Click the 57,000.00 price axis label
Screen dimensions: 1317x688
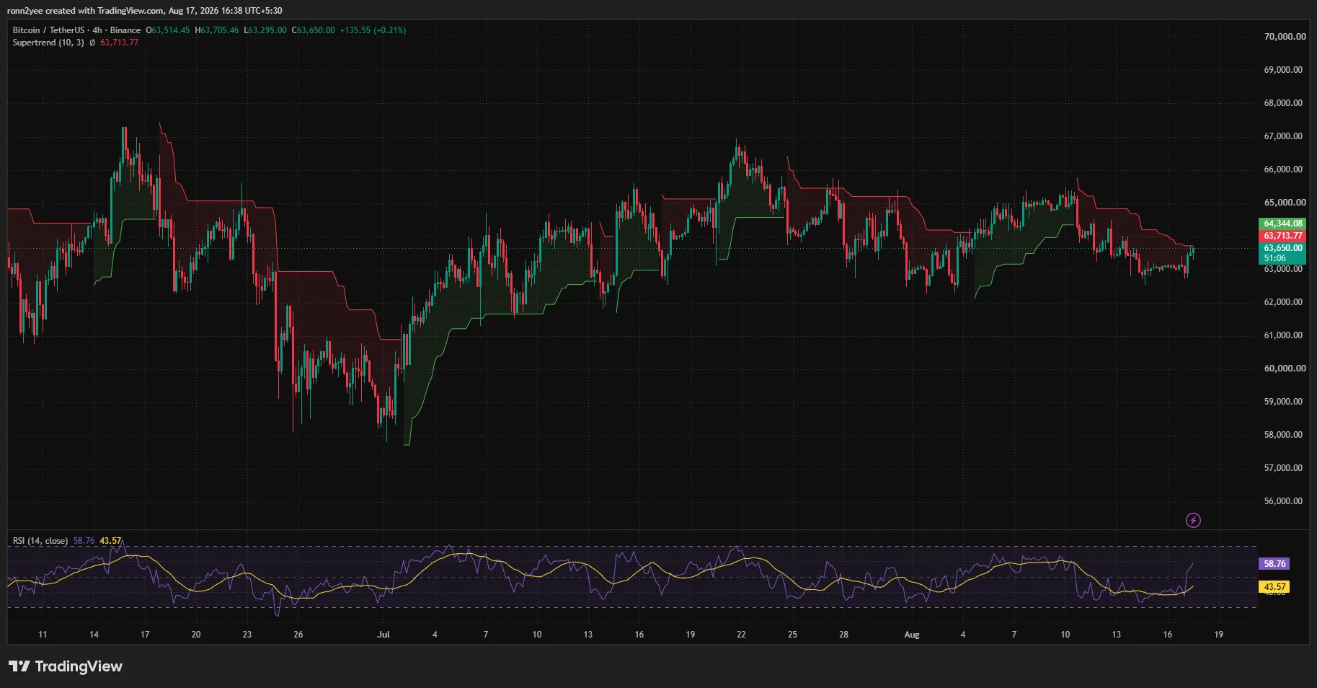[1283, 468]
